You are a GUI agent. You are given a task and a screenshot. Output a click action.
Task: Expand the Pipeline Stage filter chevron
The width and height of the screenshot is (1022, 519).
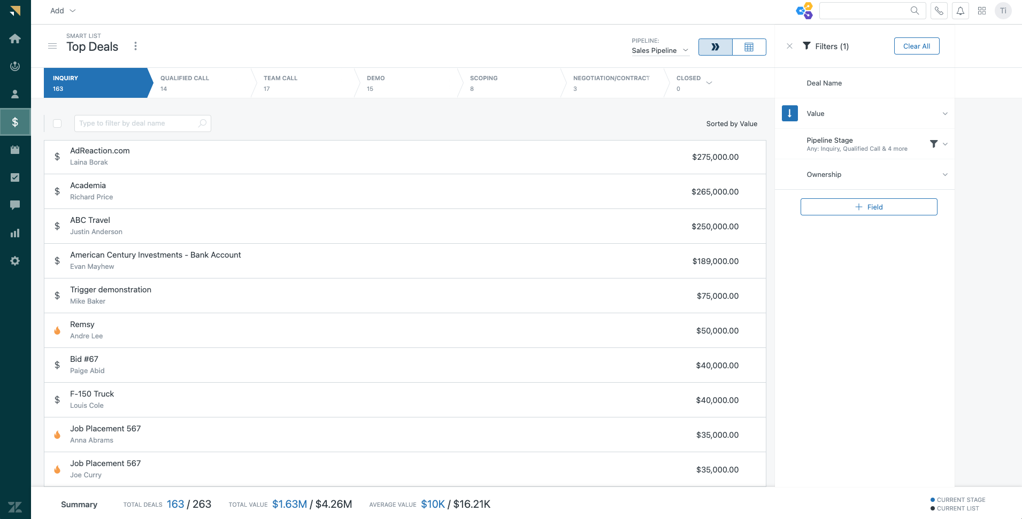coord(945,144)
